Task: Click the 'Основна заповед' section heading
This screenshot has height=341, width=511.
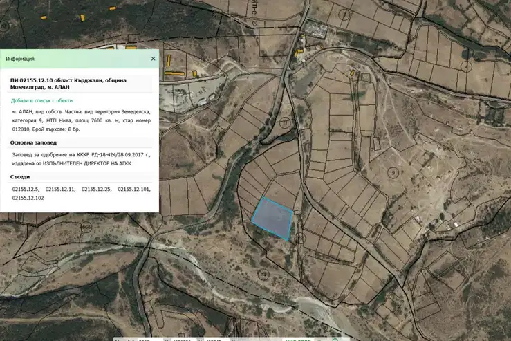Action: (x=33, y=142)
